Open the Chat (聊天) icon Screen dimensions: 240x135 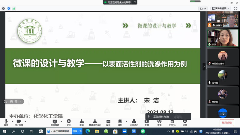coord(108,122)
